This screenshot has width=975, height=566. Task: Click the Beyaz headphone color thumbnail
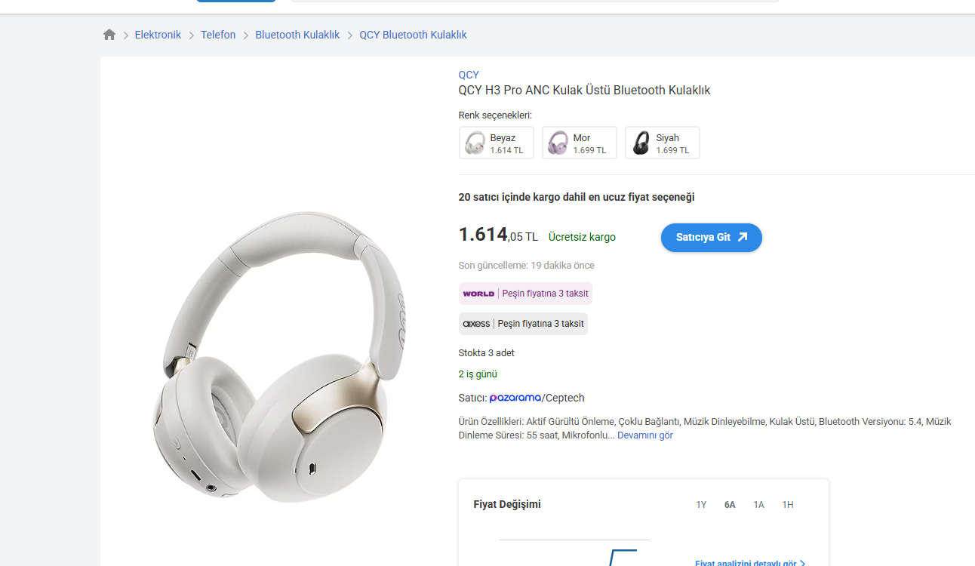tap(475, 143)
